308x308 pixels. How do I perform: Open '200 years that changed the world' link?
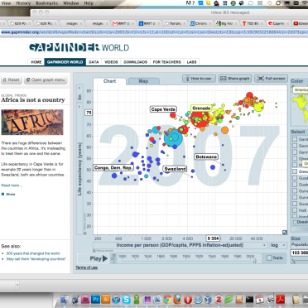33,253
